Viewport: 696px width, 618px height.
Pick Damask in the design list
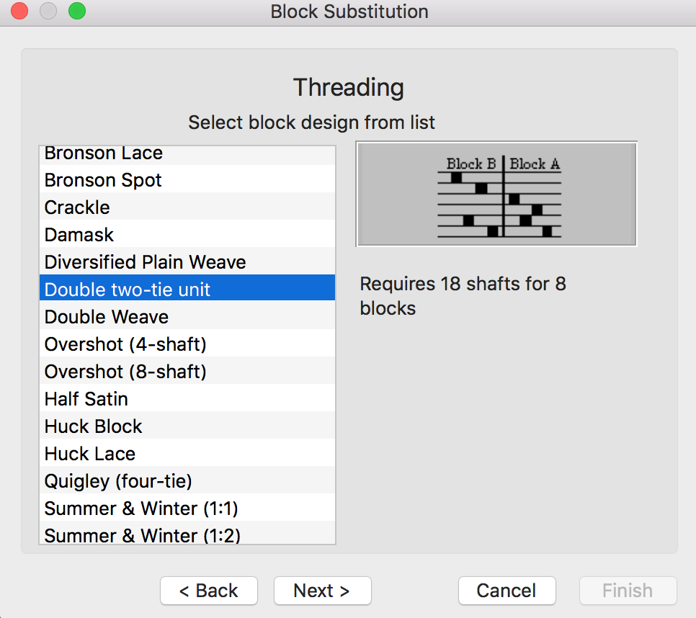pos(79,235)
